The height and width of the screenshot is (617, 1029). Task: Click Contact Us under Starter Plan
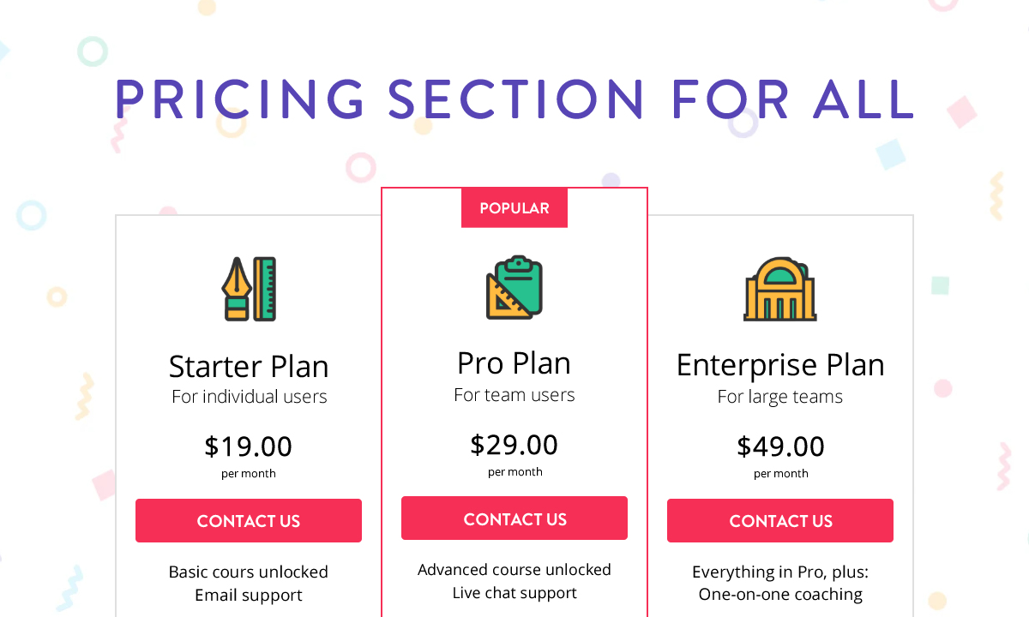tap(249, 521)
